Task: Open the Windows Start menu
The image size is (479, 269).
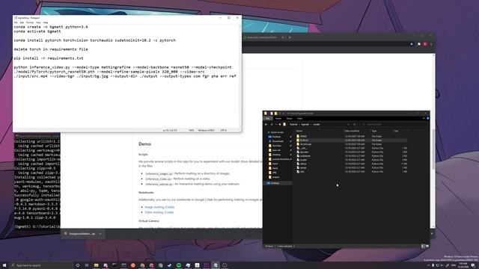Action: (4, 265)
